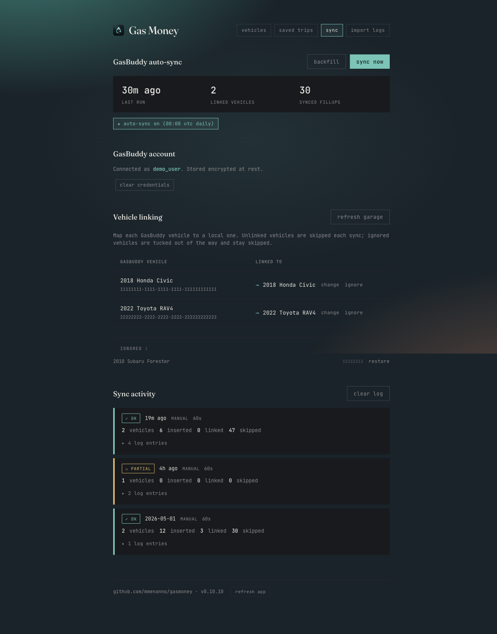Click the synced fillups count 30
The height and width of the screenshot is (634, 497).
click(x=305, y=90)
